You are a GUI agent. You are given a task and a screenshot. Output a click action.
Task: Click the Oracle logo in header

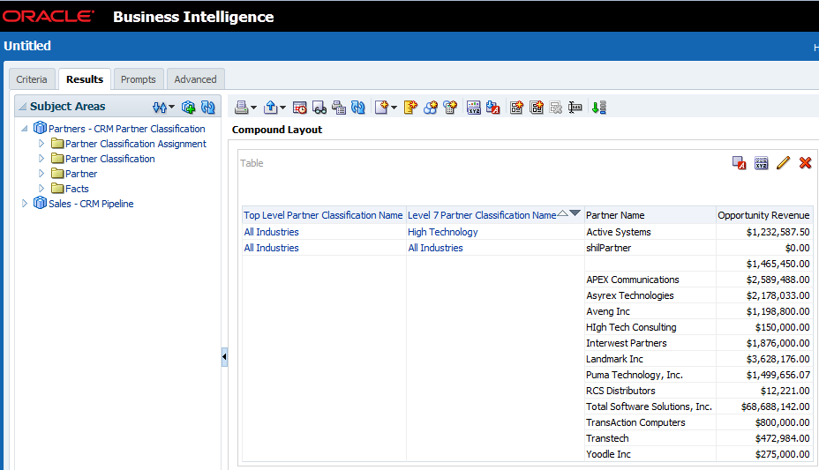click(x=48, y=16)
